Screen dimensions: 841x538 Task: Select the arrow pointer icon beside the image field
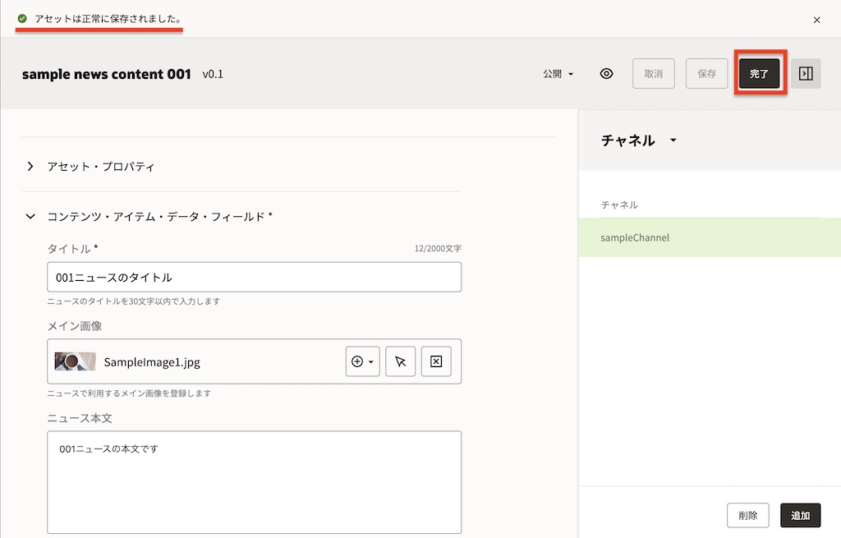point(400,361)
